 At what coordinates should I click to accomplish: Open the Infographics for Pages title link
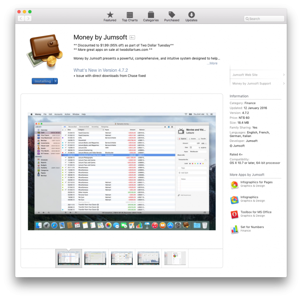coord(256,182)
